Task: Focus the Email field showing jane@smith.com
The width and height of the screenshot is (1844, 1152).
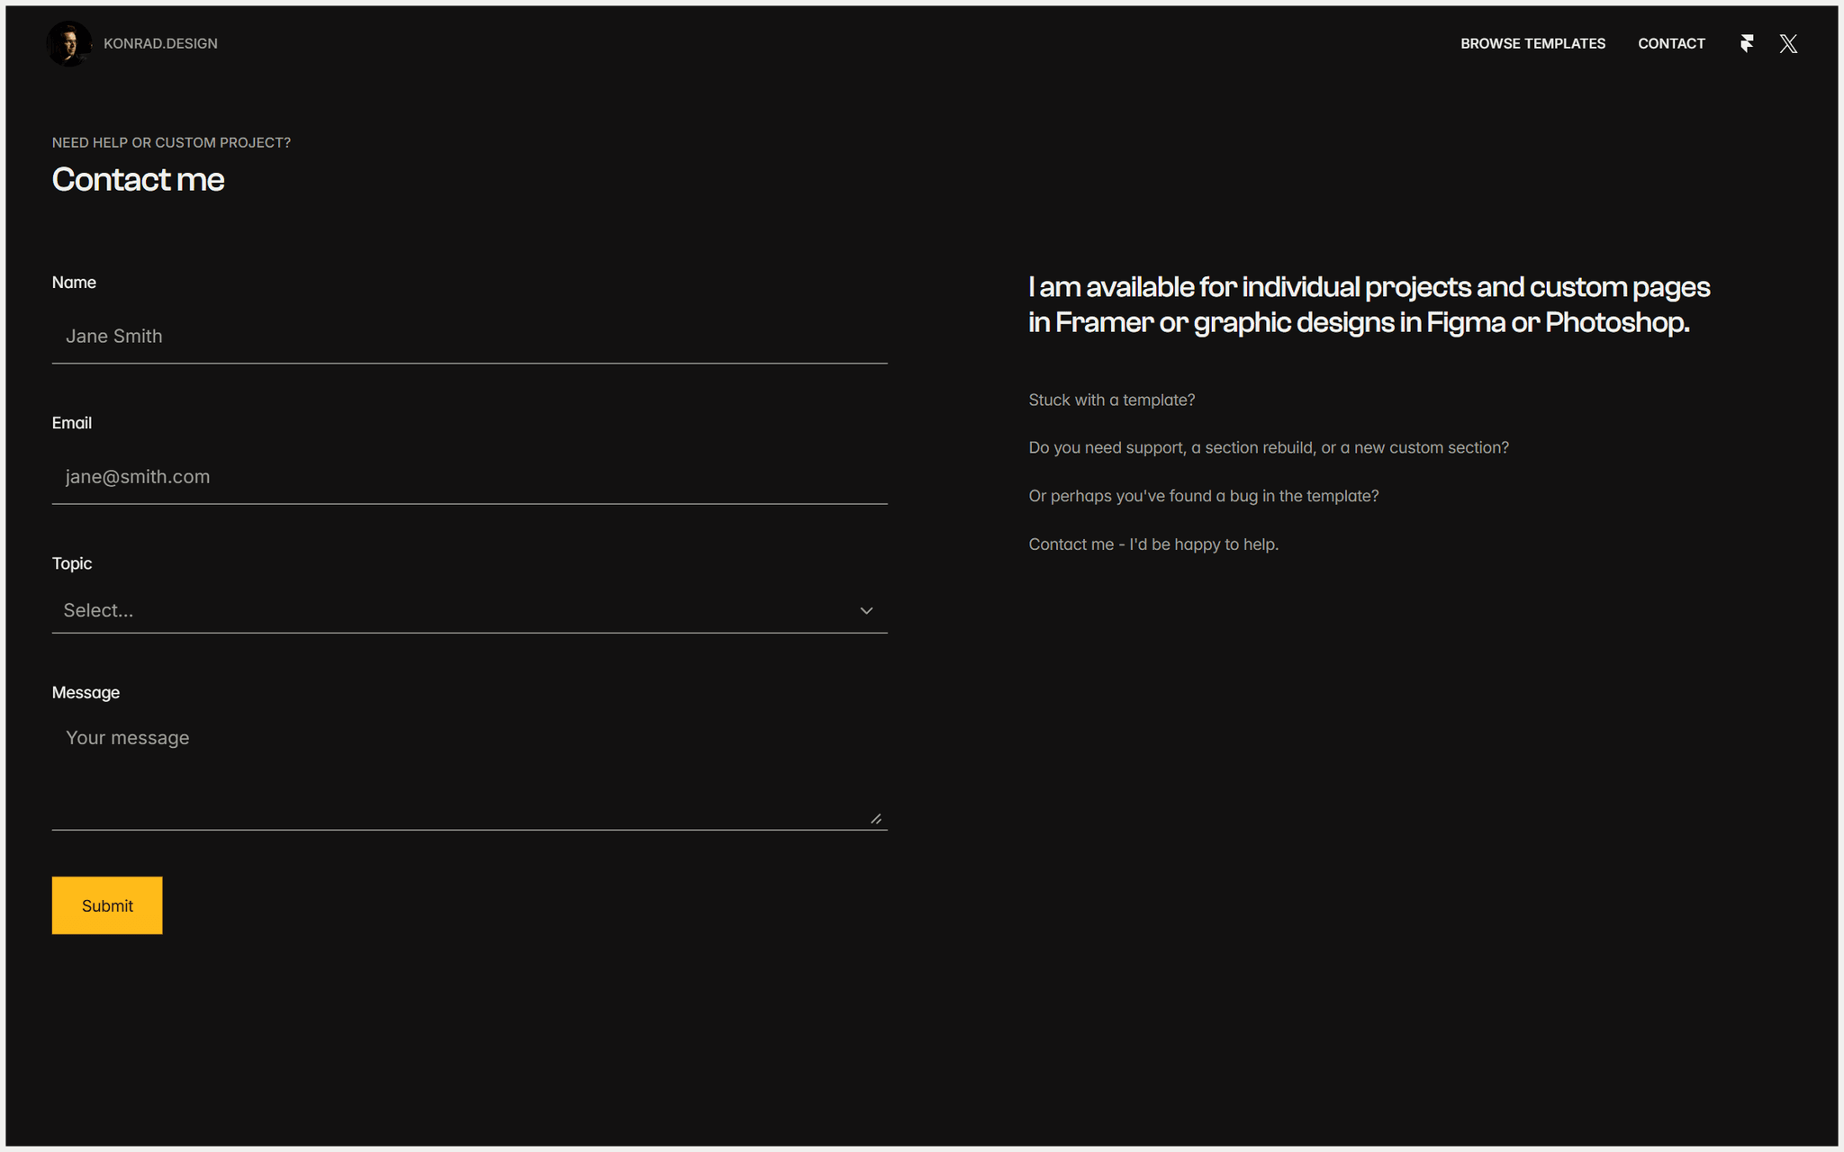Action: click(469, 476)
